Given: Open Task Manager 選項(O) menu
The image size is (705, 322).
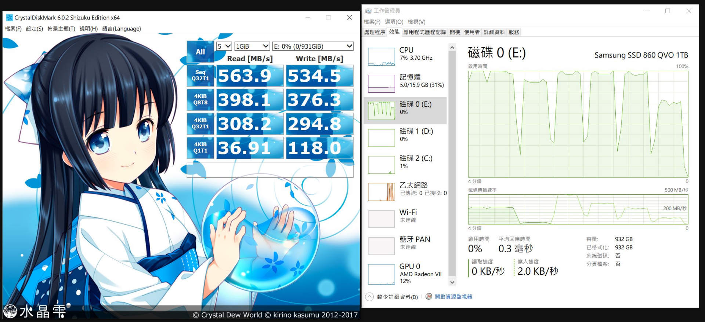Looking at the screenshot, I should (x=394, y=22).
